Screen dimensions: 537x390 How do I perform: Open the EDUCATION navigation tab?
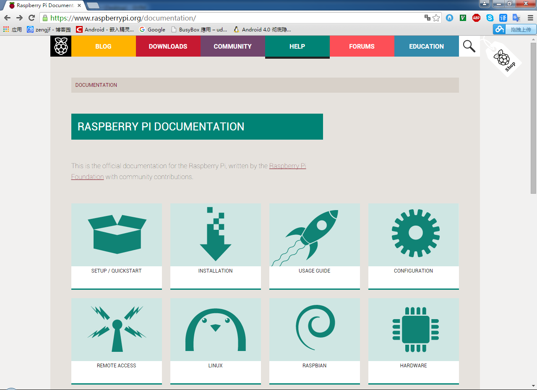tap(427, 46)
